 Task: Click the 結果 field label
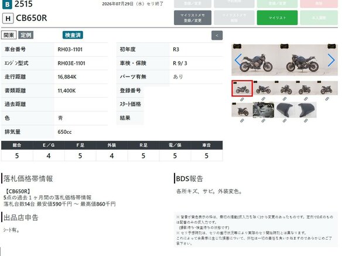(x=125, y=118)
